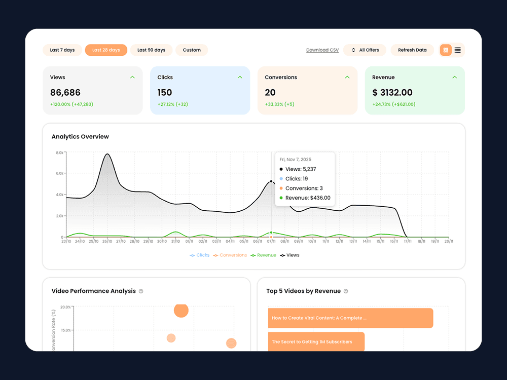Select 'The Secret to Getting 1M Subscribers' bar
This screenshot has width=507, height=380.
(316, 342)
